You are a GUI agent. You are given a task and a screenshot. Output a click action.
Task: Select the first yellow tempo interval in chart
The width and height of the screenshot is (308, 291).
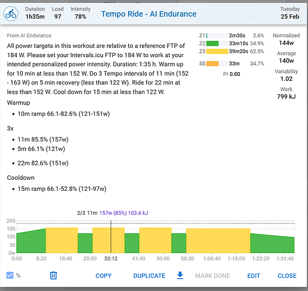pyautogui.click(x=62, y=240)
